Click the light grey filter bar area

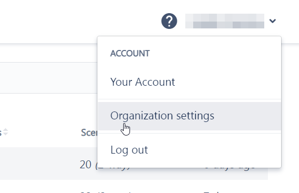click(x=48, y=78)
